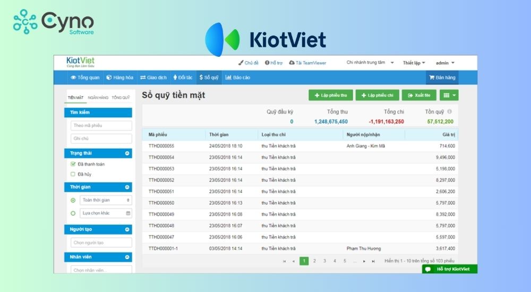Screen dimensions: 531x292
Task: Click the Chủ đề brush link
Action: point(248,63)
